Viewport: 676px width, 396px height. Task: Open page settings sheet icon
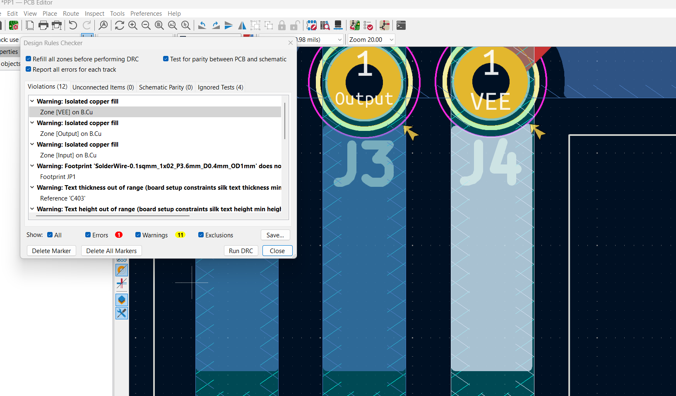[29, 26]
